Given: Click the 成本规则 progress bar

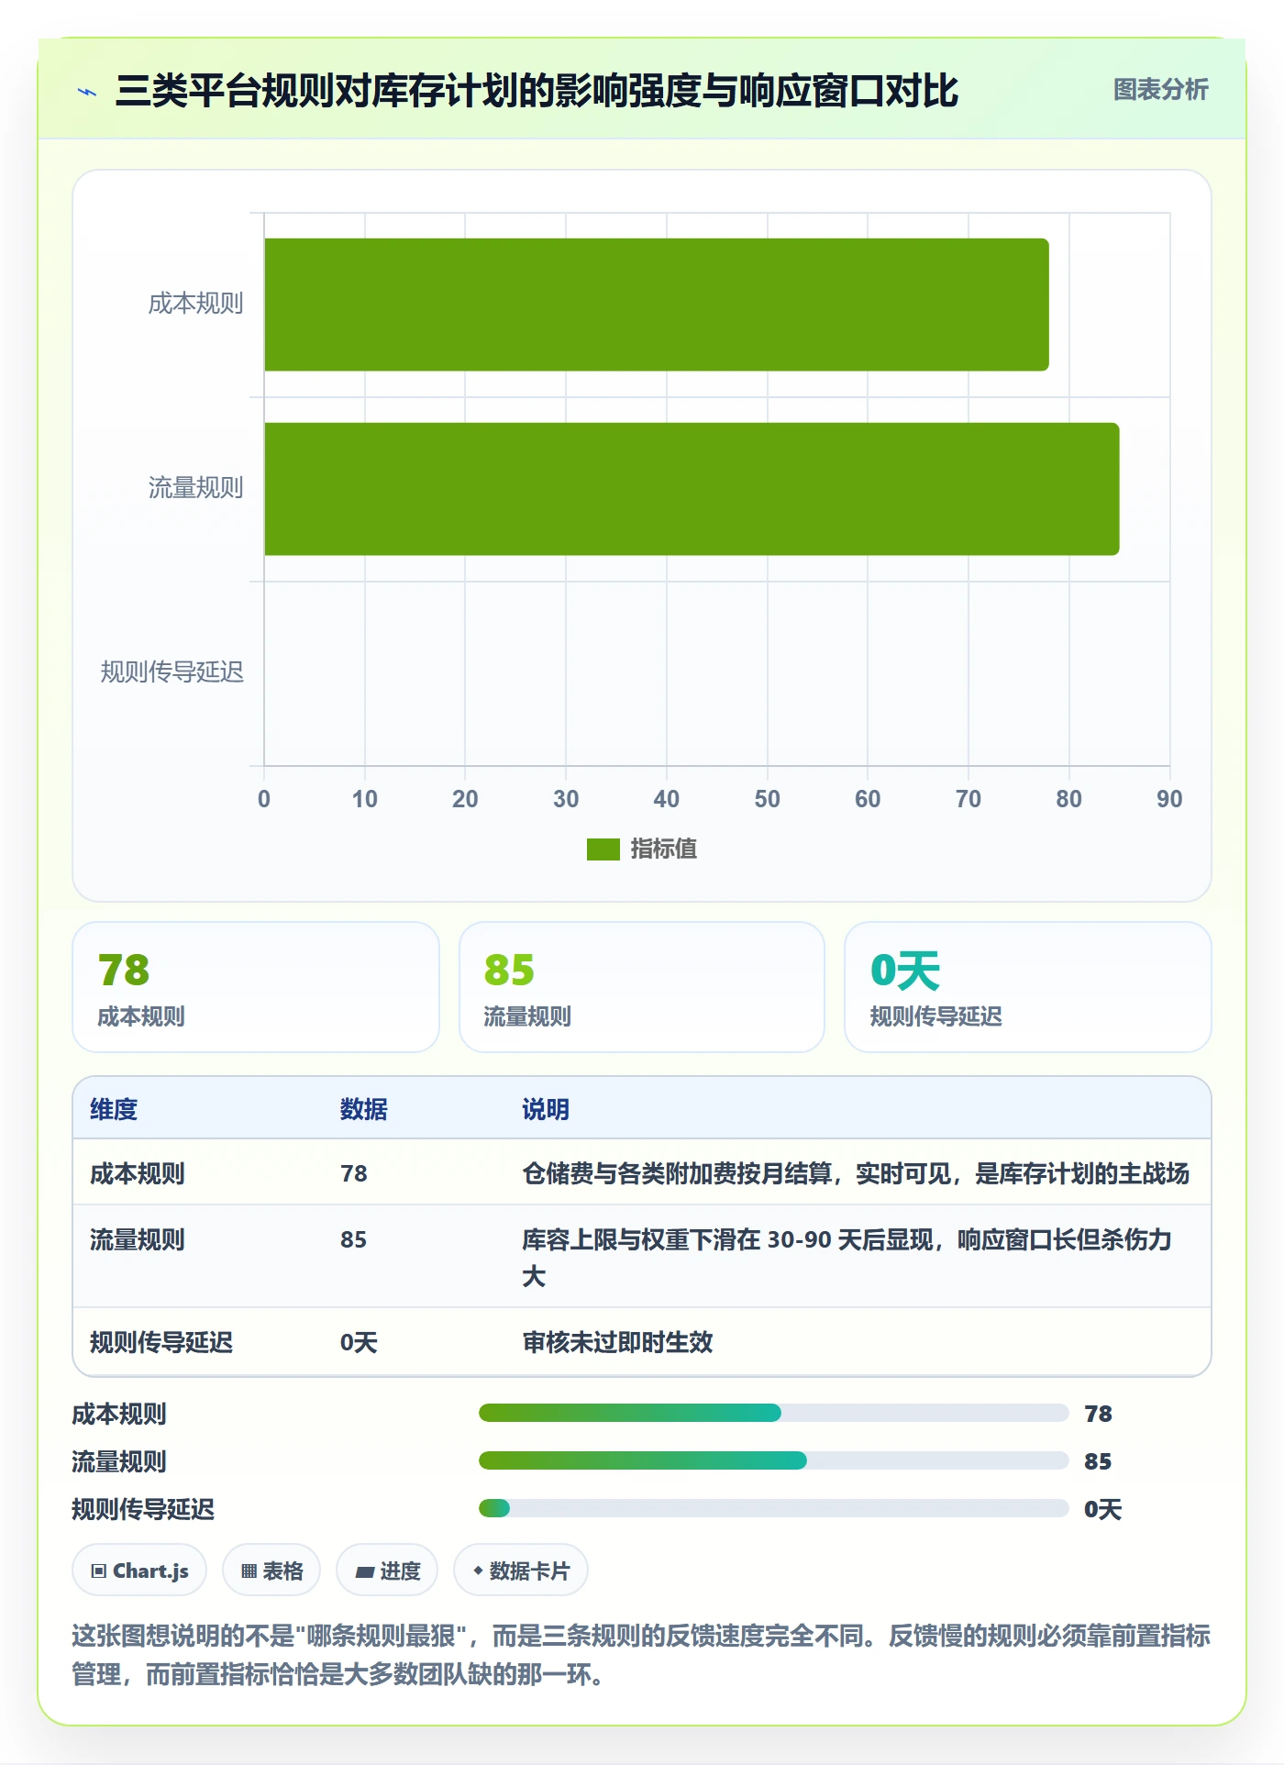Looking at the screenshot, I should pyautogui.click(x=774, y=1413).
